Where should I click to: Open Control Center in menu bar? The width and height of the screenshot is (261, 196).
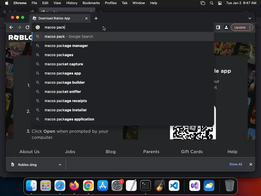tap(220, 3)
